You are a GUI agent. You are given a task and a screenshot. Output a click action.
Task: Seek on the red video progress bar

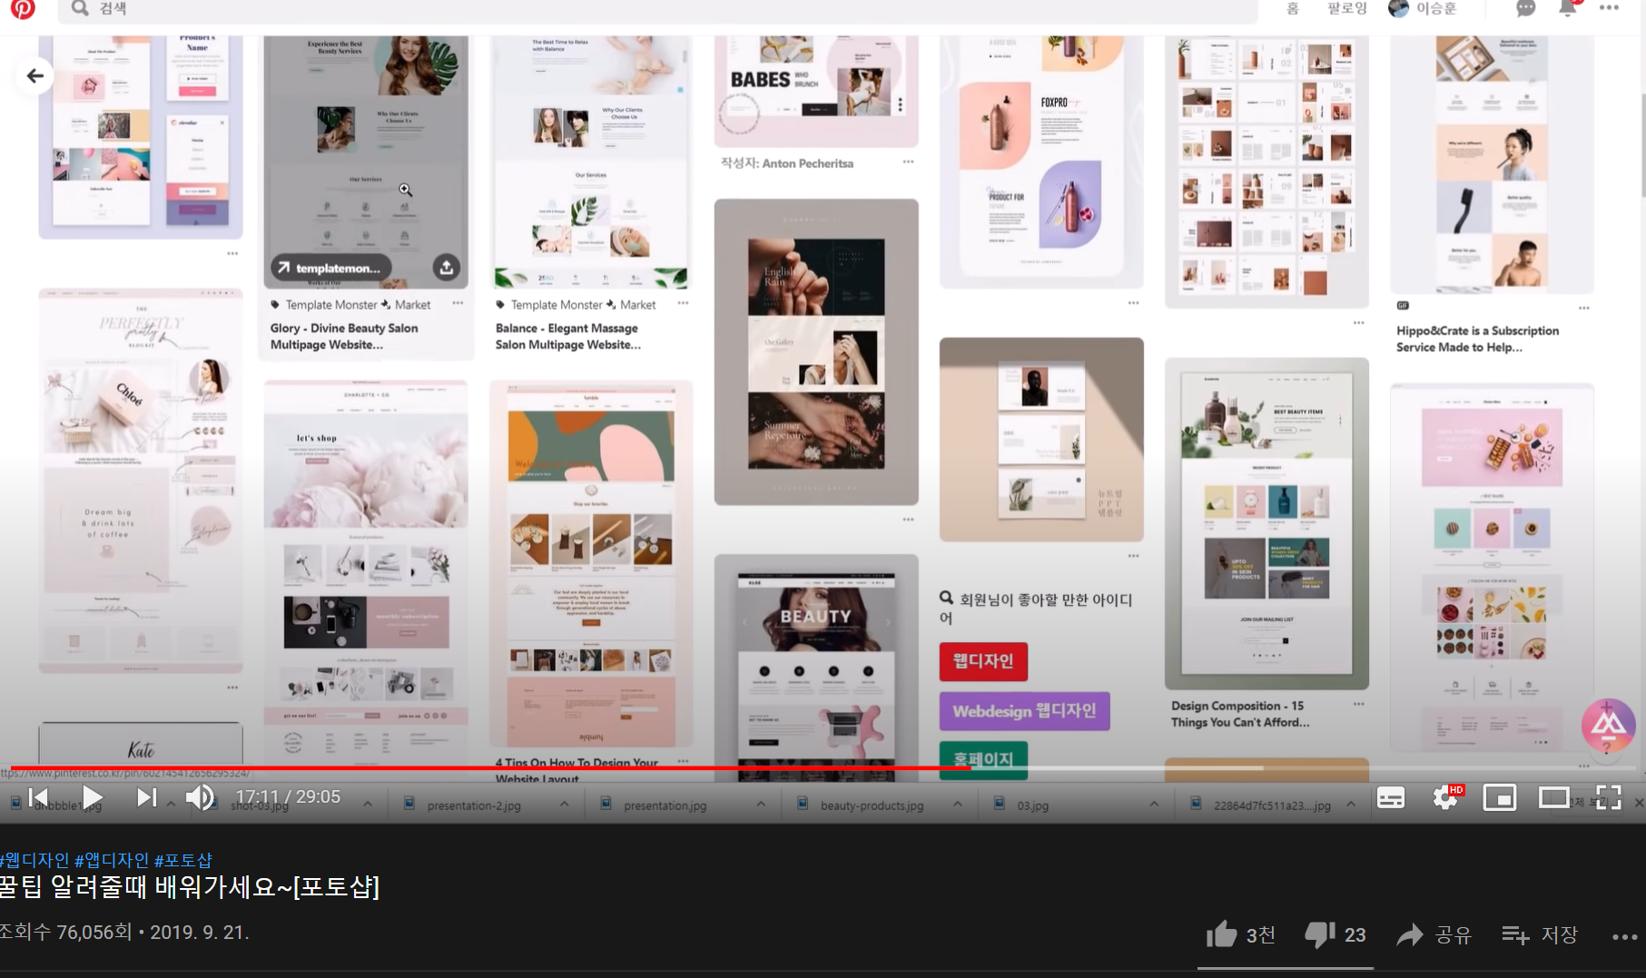pyautogui.click(x=490, y=768)
